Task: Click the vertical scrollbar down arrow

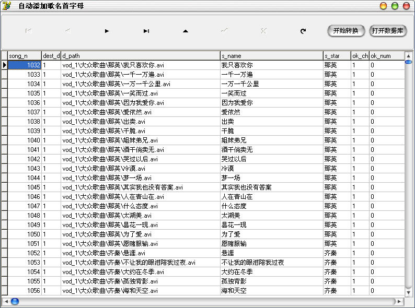Action: click(408, 293)
